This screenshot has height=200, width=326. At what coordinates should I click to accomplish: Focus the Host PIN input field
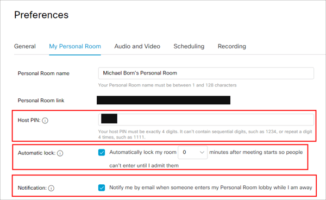(206, 120)
